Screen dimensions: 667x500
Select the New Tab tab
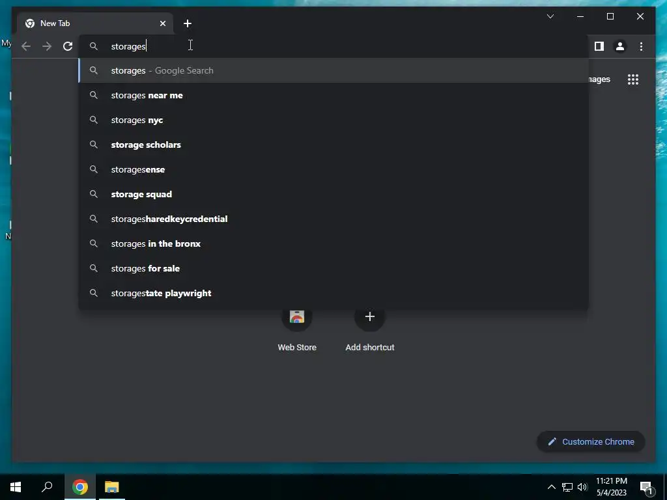coord(95,23)
